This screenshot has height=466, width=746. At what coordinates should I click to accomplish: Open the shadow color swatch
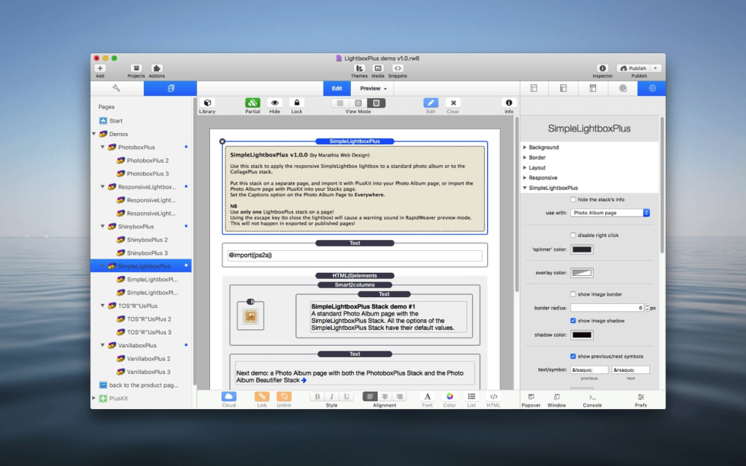click(582, 335)
